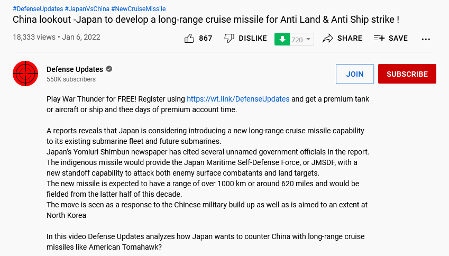This screenshot has width=449, height=256.
Task: Click the thumbs-down dislike icon
Action: click(x=229, y=38)
